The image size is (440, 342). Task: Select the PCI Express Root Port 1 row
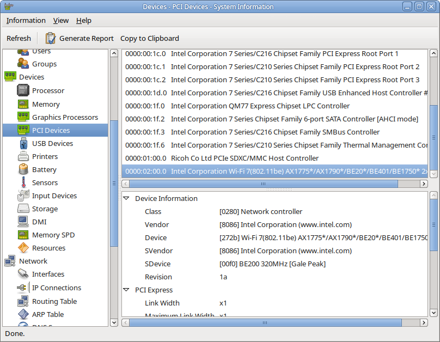(x=274, y=53)
